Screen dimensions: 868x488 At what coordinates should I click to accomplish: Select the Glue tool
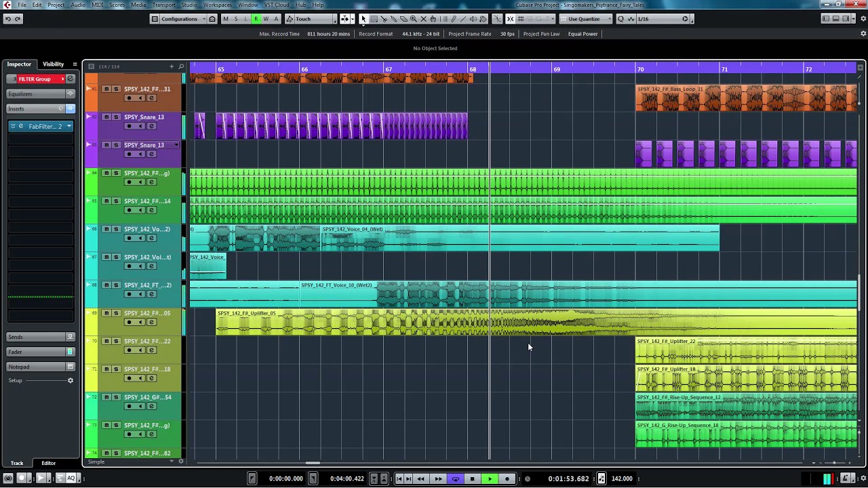pyautogui.click(x=393, y=19)
